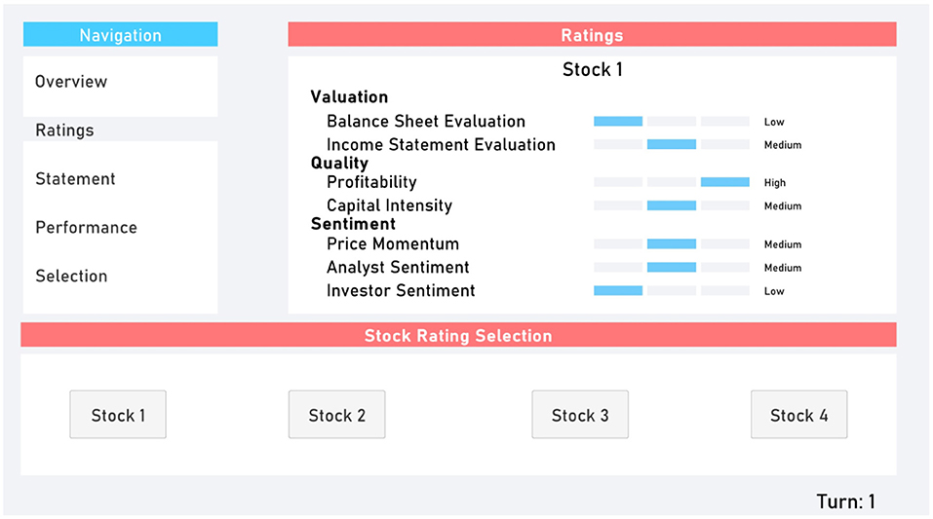Click the Price Momentum rating bar
933x519 pixels.
tap(671, 243)
